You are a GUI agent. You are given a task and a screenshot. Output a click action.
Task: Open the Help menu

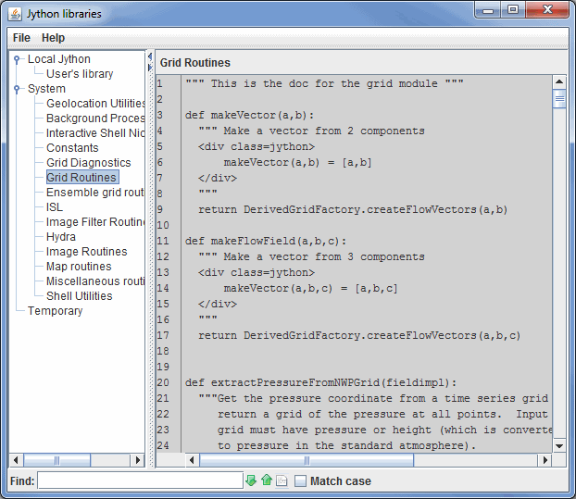[x=53, y=38]
